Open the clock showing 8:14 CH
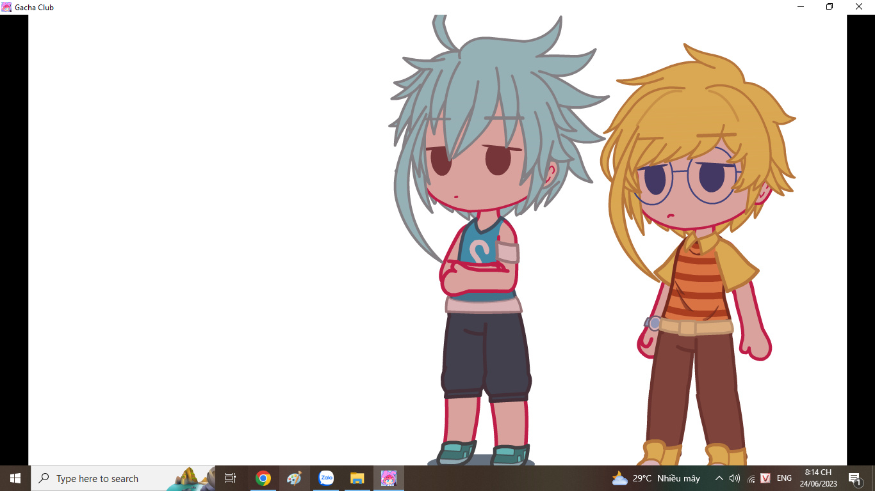The width and height of the screenshot is (875, 491). (818, 478)
